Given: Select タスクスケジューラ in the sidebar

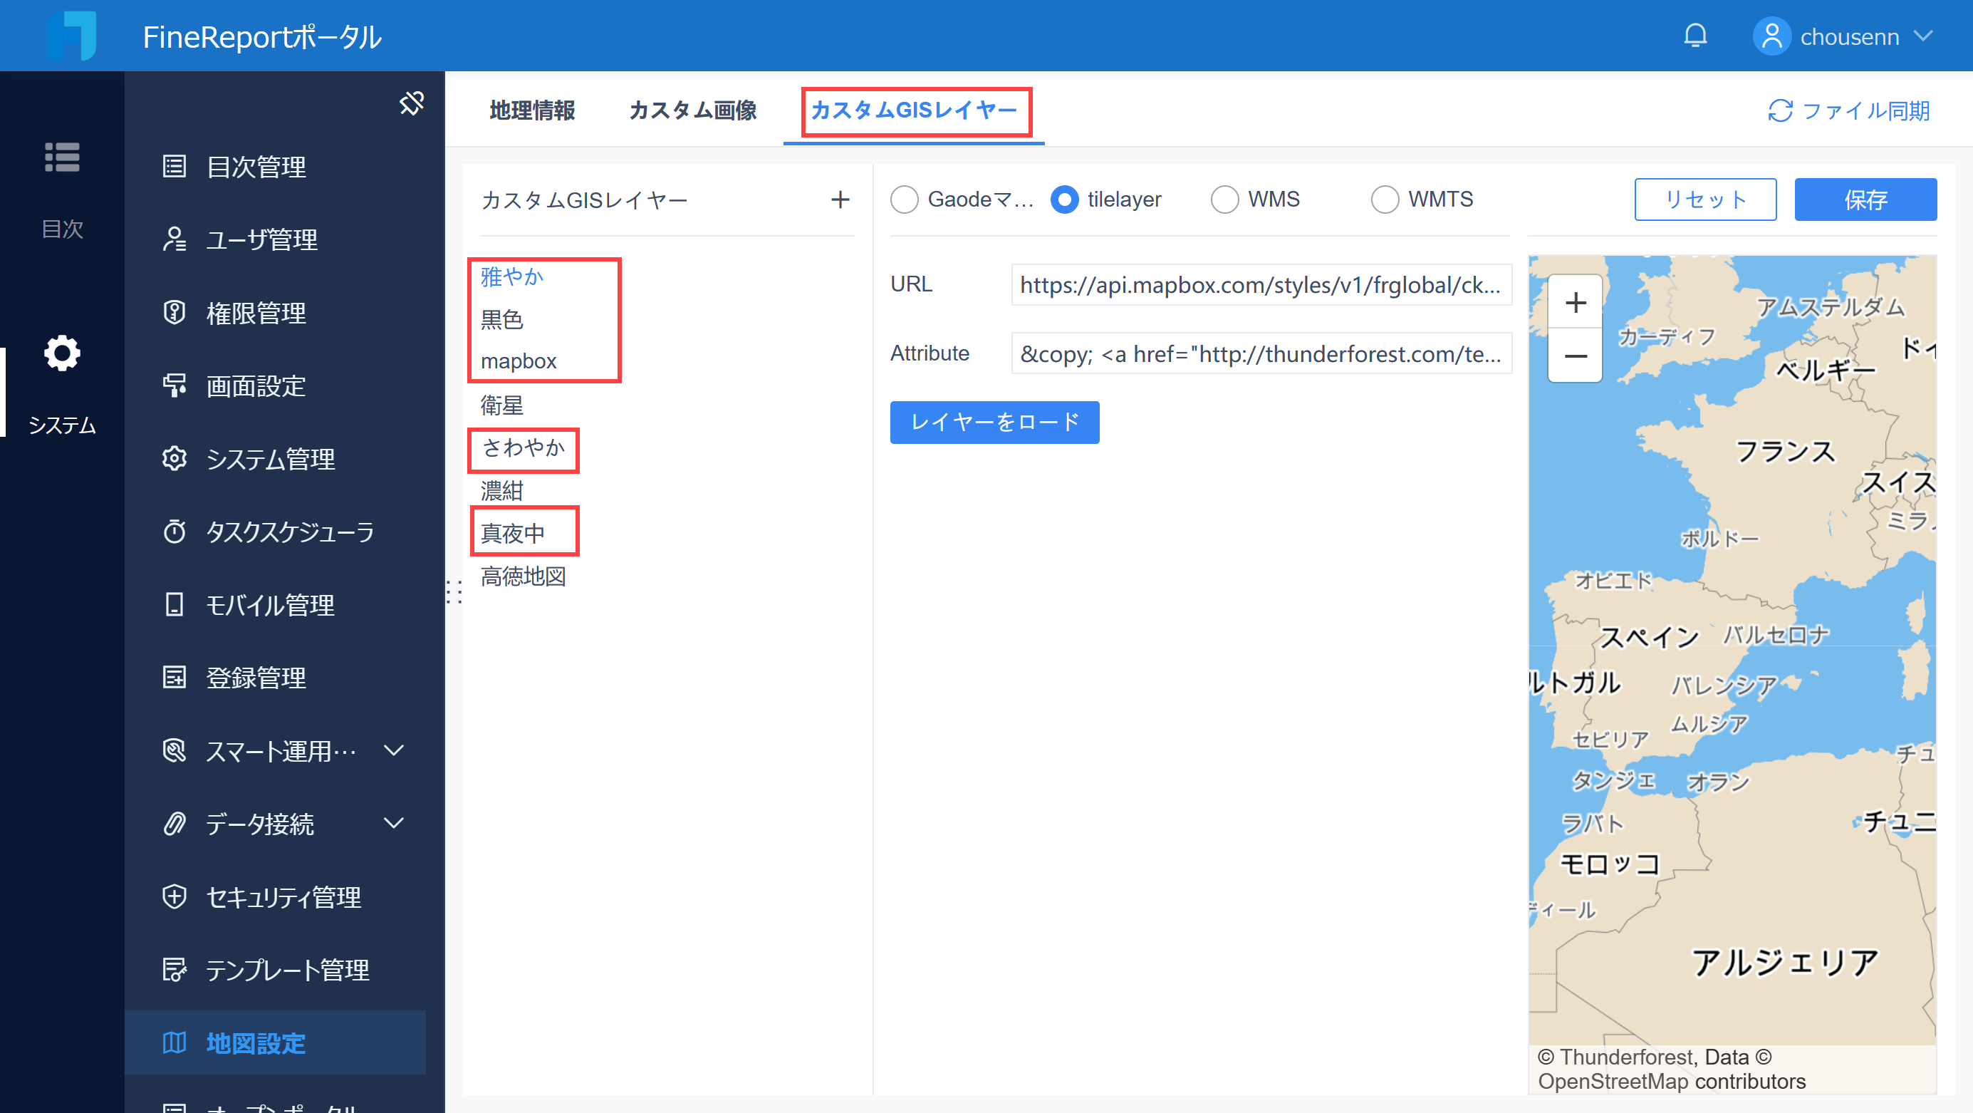Looking at the screenshot, I should pyautogui.click(x=289, y=532).
